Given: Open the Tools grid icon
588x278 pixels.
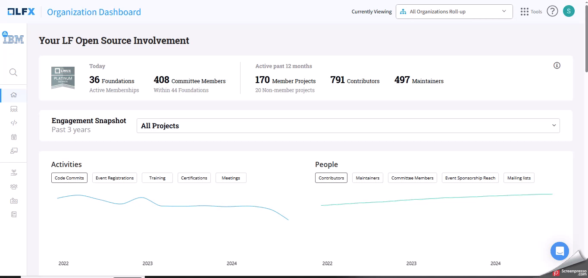Looking at the screenshot, I should (524, 12).
